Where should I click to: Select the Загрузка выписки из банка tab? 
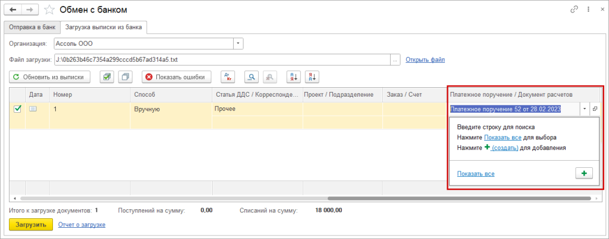pos(105,27)
